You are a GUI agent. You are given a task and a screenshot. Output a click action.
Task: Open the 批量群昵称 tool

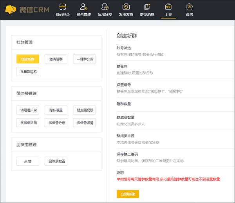[28, 72]
